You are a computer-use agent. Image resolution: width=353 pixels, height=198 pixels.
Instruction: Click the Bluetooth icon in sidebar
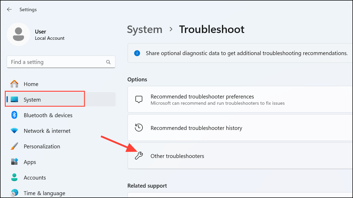tap(14, 115)
